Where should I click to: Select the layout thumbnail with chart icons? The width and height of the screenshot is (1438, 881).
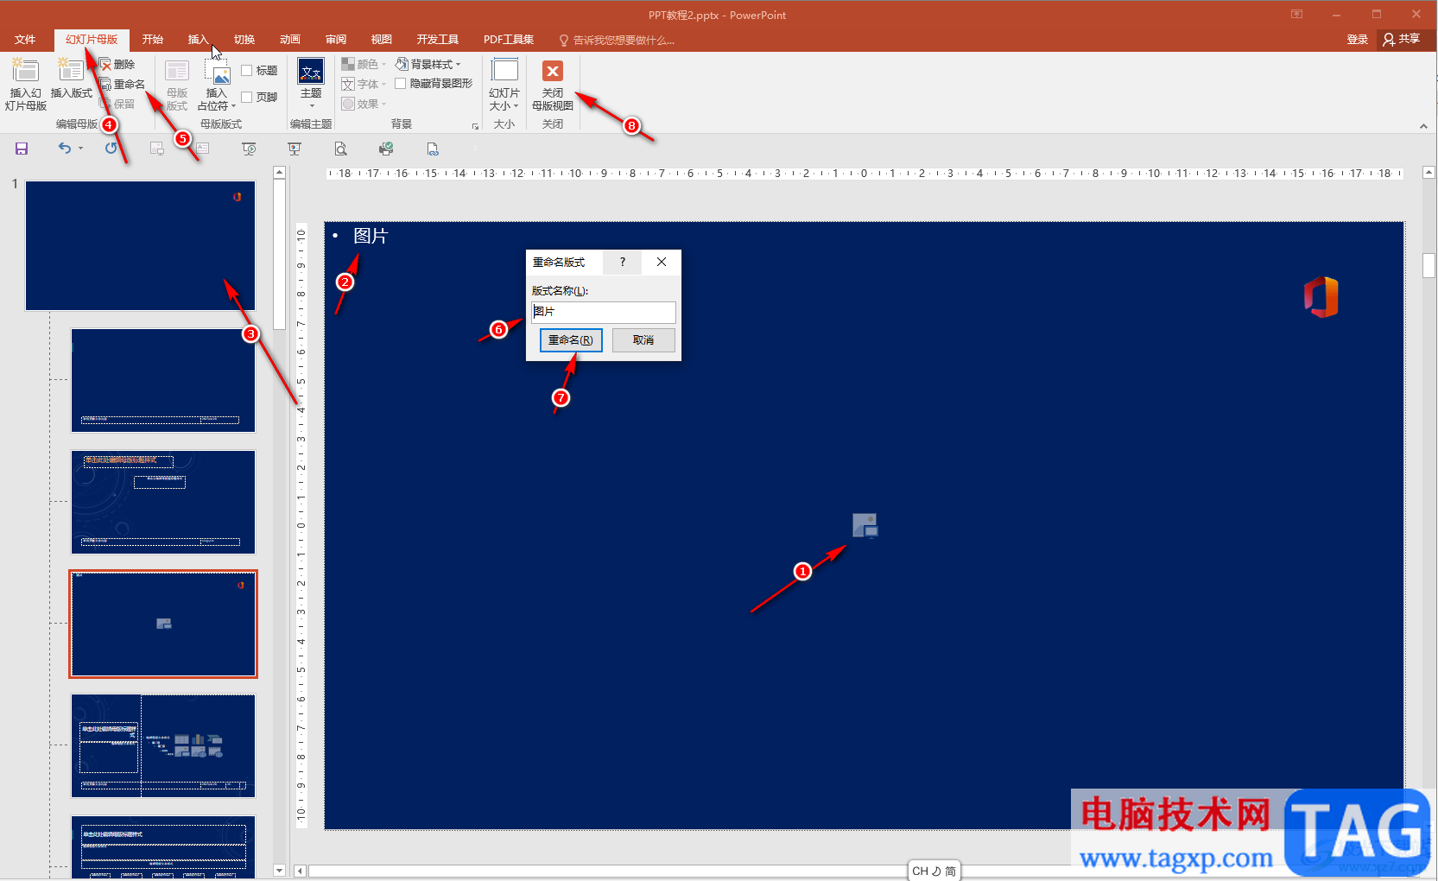(x=163, y=745)
